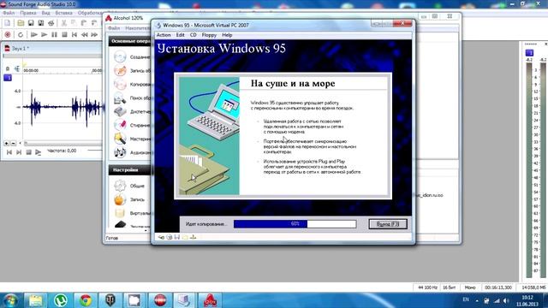Select channel 1 label beside the waveform
Screen dimensions: 548x308
8,78
